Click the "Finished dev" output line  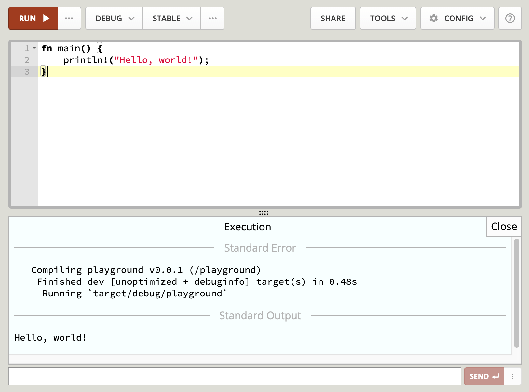(x=197, y=282)
